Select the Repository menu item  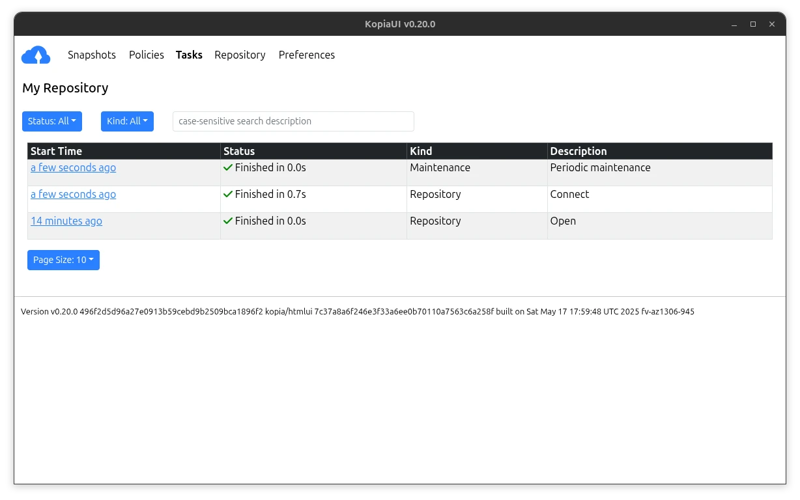point(240,55)
